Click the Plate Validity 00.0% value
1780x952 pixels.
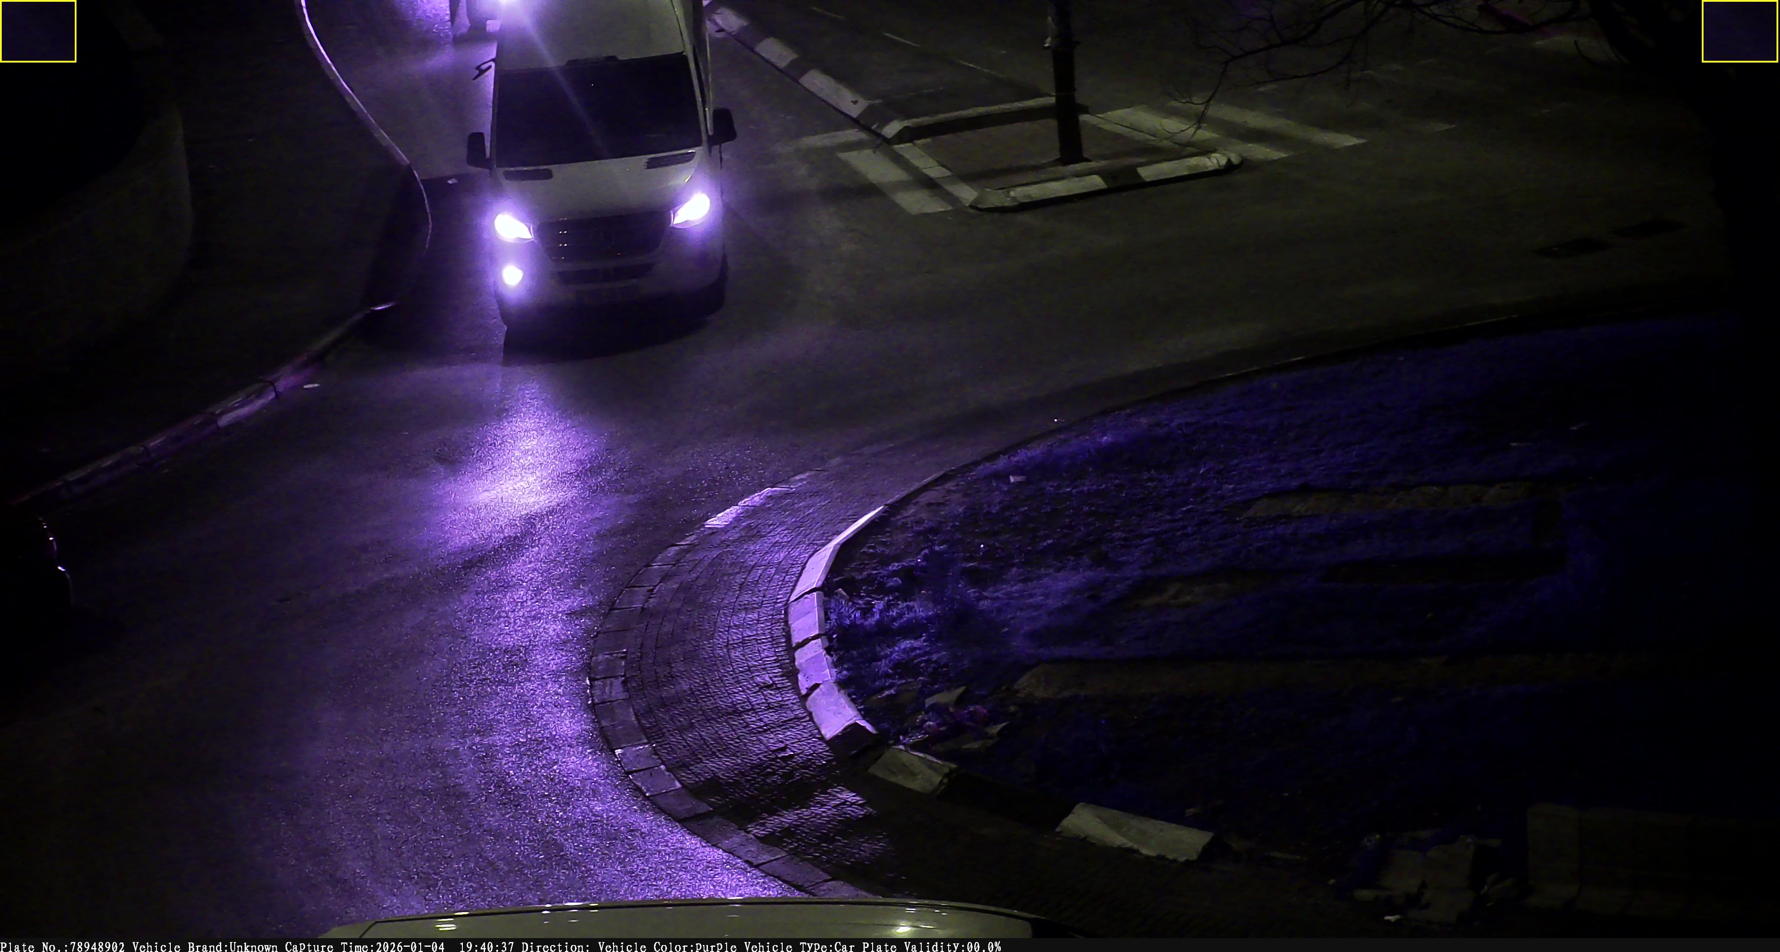pos(983,946)
